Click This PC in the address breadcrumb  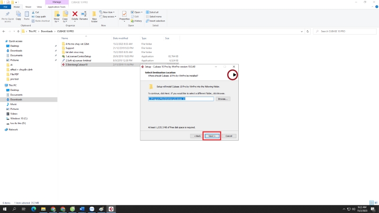click(32, 31)
